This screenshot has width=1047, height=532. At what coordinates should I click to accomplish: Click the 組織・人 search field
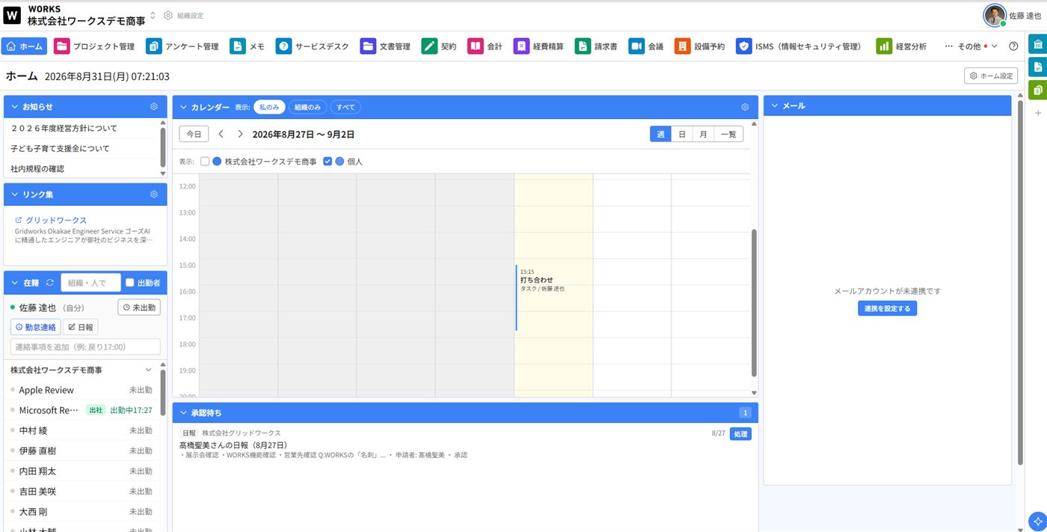point(90,283)
